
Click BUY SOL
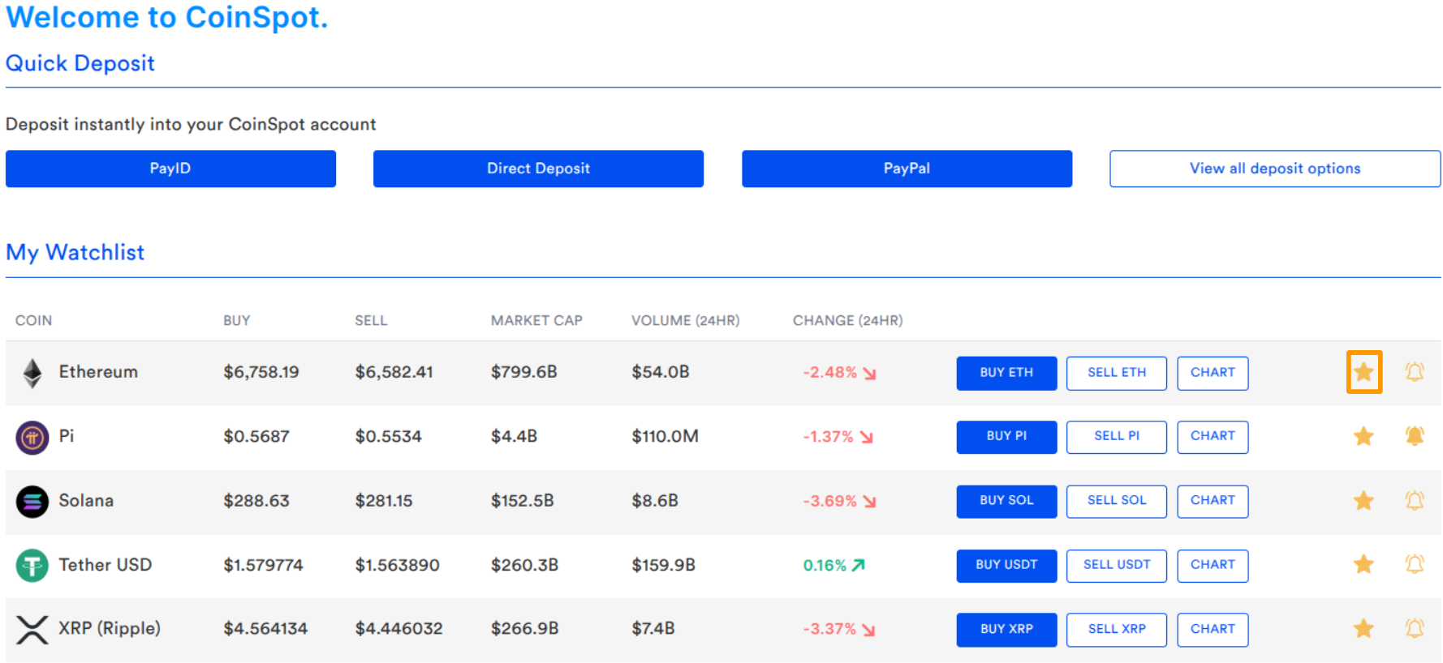1006,501
